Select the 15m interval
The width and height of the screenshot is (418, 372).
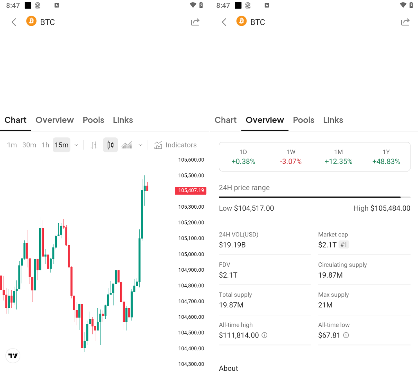click(61, 145)
